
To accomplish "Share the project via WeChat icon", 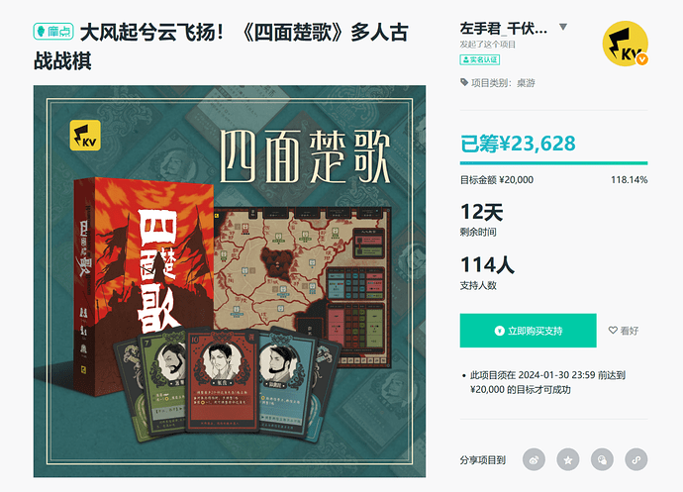I will (602, 459).
